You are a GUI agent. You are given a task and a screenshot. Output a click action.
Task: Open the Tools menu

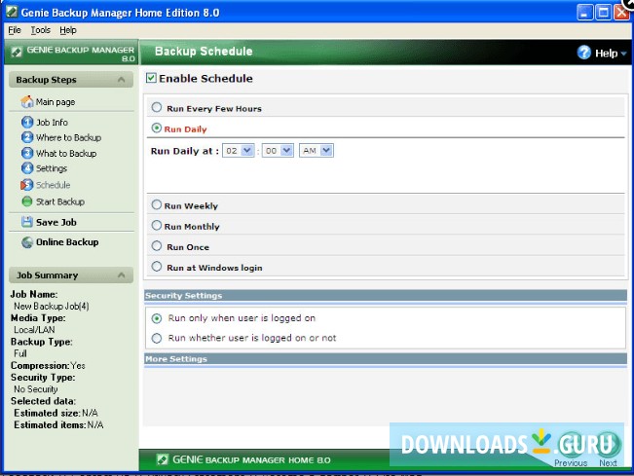(x=41, y=30)
